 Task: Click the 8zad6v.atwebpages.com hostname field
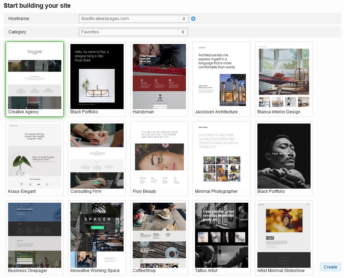[129, 19]
